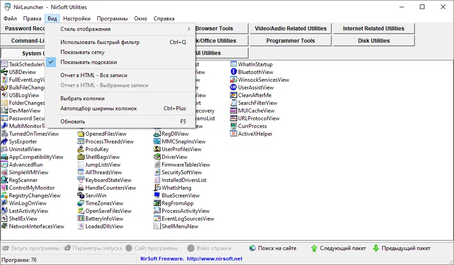Click the ActiveXHelper icon
Viewport: 454px width, 265px height.
[x=234, y=134]
